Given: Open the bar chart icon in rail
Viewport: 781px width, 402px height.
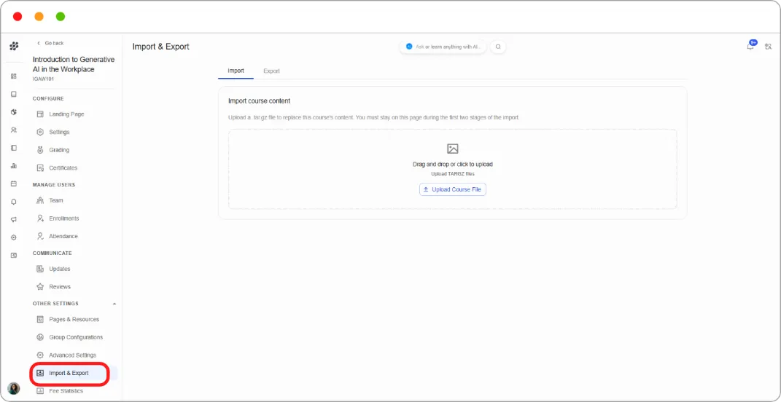Looking at the screenshot, I should tap(14, 165).
